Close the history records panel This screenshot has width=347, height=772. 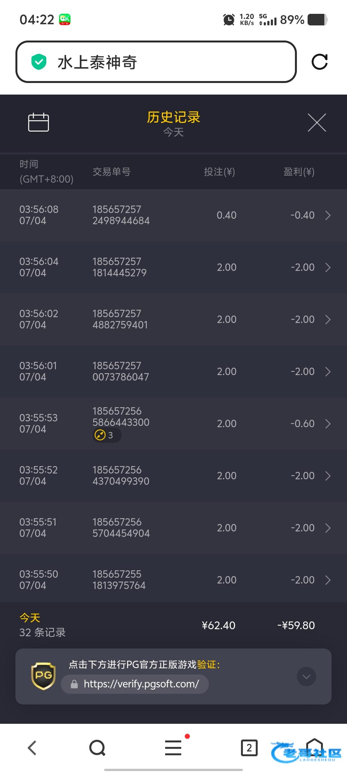pos(317,123)
